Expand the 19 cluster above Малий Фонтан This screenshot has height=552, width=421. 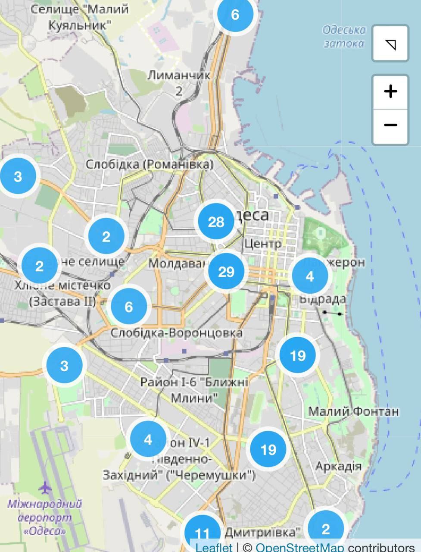pyautogui.click(x=298, y=355)
